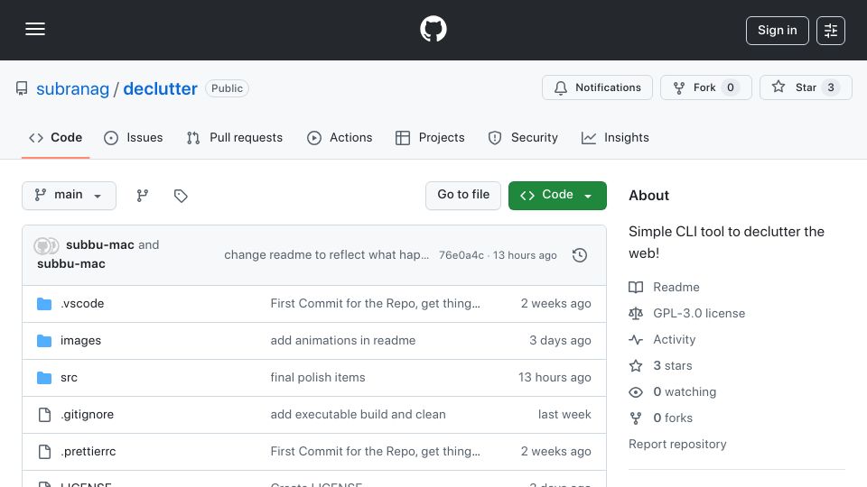Expand the main branch dropdown
Image resolution: width=867 pixels, height=487 pixels.
[70, 196]
